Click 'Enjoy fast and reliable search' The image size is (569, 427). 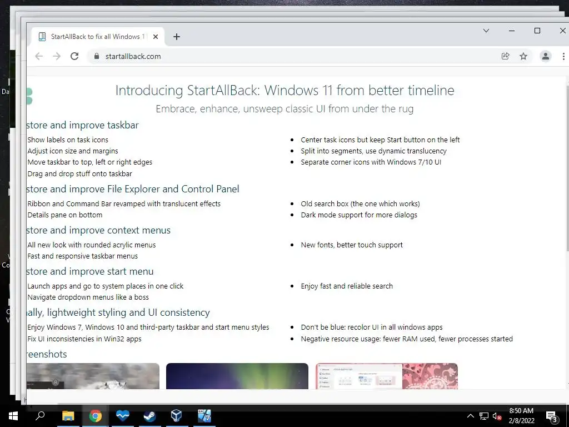347,286
